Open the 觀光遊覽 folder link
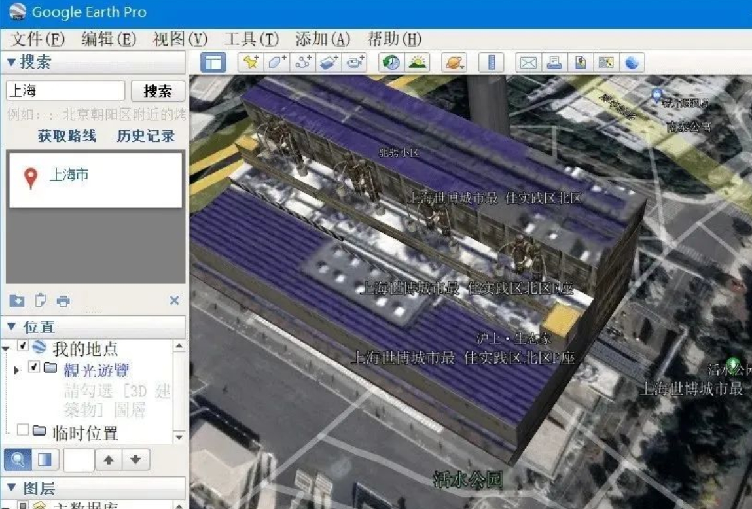The image size is (752, 509). click(96, 370)
